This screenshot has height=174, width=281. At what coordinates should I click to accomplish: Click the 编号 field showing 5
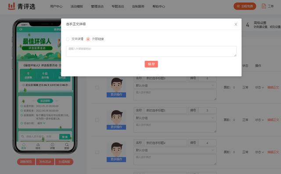[207, 111]
